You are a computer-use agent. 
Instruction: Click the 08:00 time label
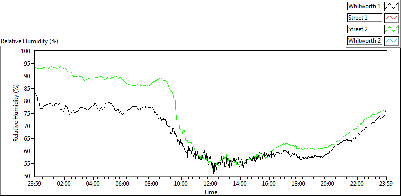tap(152, 183)
